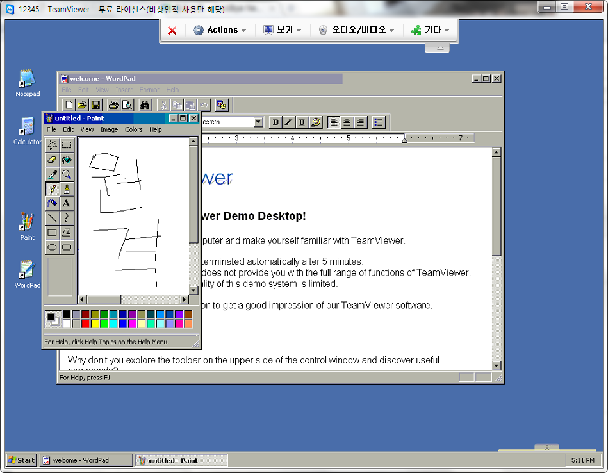Open the File menu in Paint
This screenshot has width=608, height=473.
click(51, 129)
